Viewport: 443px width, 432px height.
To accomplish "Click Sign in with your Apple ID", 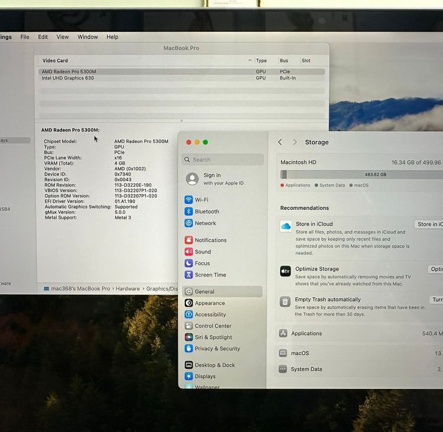I will click(x=223, y=178).
